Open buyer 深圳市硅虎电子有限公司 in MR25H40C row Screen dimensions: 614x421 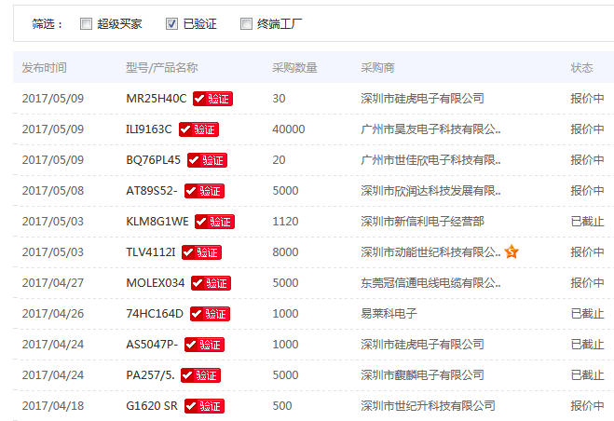(x=422, y=99)
